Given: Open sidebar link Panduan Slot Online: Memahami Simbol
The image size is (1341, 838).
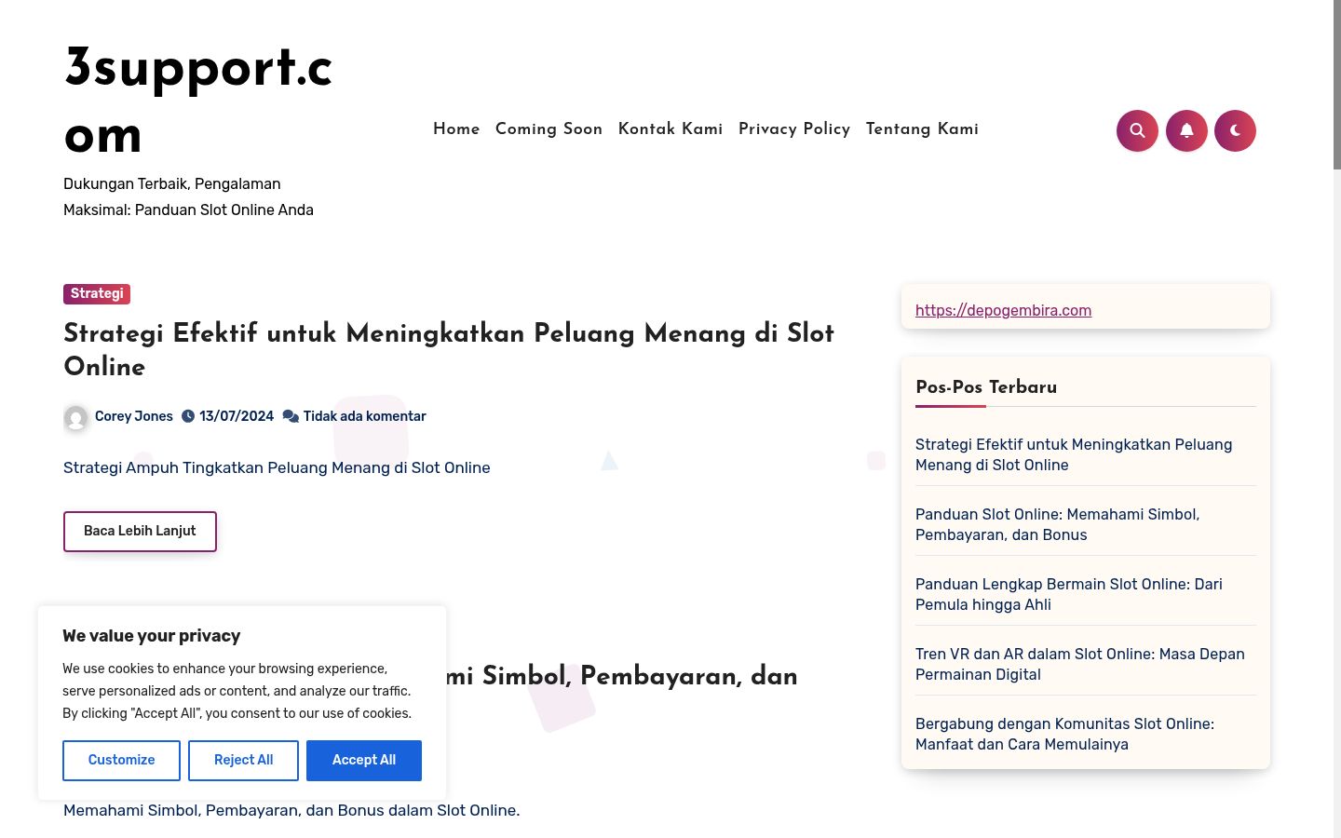Looking at the screenshot, I should pyautogui.click(x=1058, y=524).
